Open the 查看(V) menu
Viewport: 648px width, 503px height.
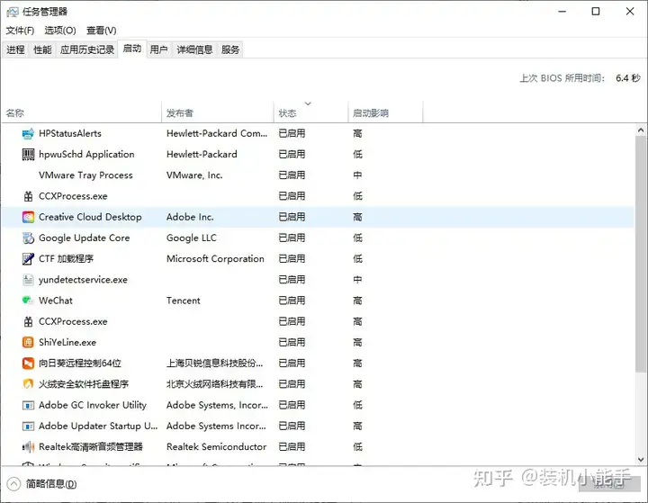point(101,31)
